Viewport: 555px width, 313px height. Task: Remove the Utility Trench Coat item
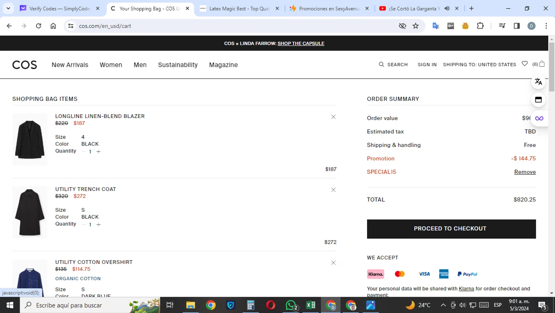pyautogui.click(x=333, y=190)
